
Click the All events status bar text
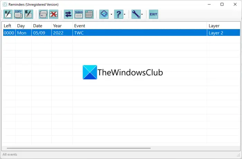[10, 155]
